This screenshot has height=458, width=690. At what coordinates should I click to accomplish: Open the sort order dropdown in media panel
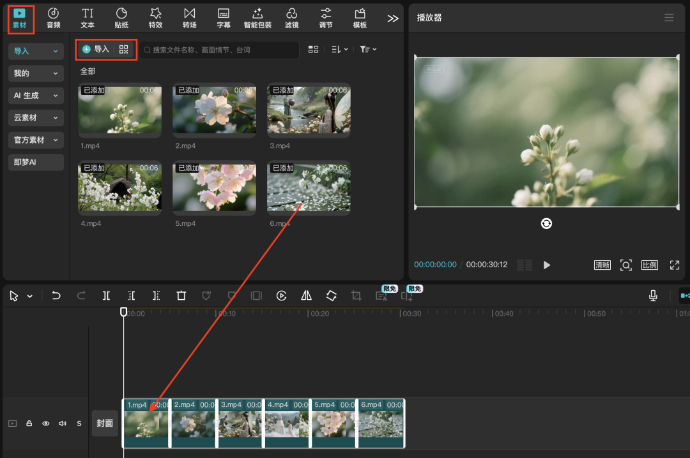tap(339, 49)
